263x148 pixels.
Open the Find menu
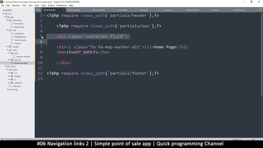tap(24, 5)
